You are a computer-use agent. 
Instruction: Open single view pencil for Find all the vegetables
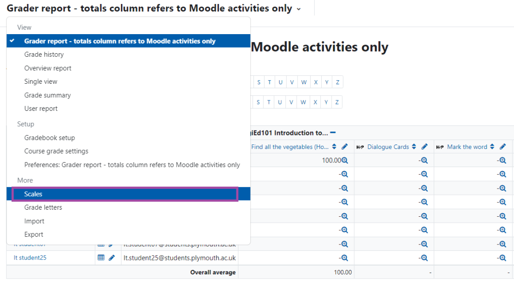(344, 147)
